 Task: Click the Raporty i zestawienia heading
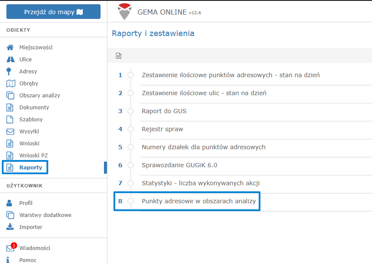(x=153, y=33)
